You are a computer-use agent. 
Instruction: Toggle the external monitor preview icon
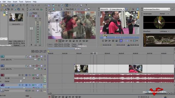54,9
